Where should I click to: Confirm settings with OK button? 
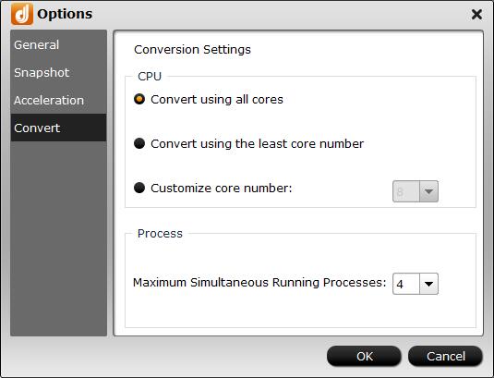pyautogui.click(x=364, y=356)
